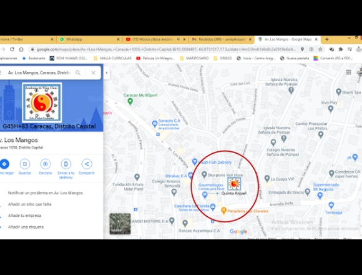The width and height of the screenshot is (362, 275).
Task: Close the Gmail Recibidos tab
Action: click(250, 39)
